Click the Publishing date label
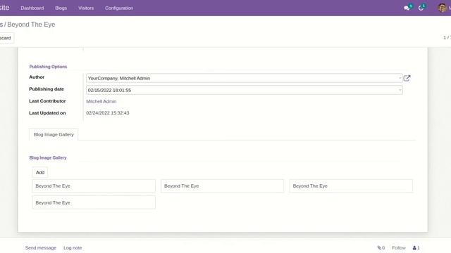Screen dimensions: 451x253 tap(47, 89)
